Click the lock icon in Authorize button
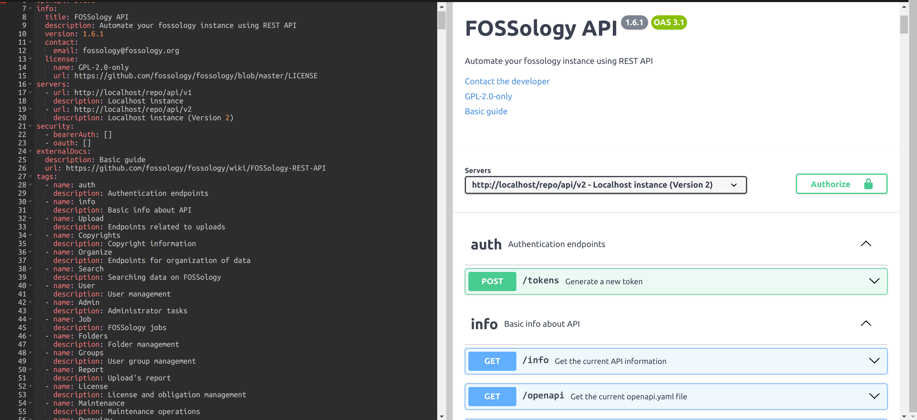Screen dimensions: 917x420 coord(868,184)
